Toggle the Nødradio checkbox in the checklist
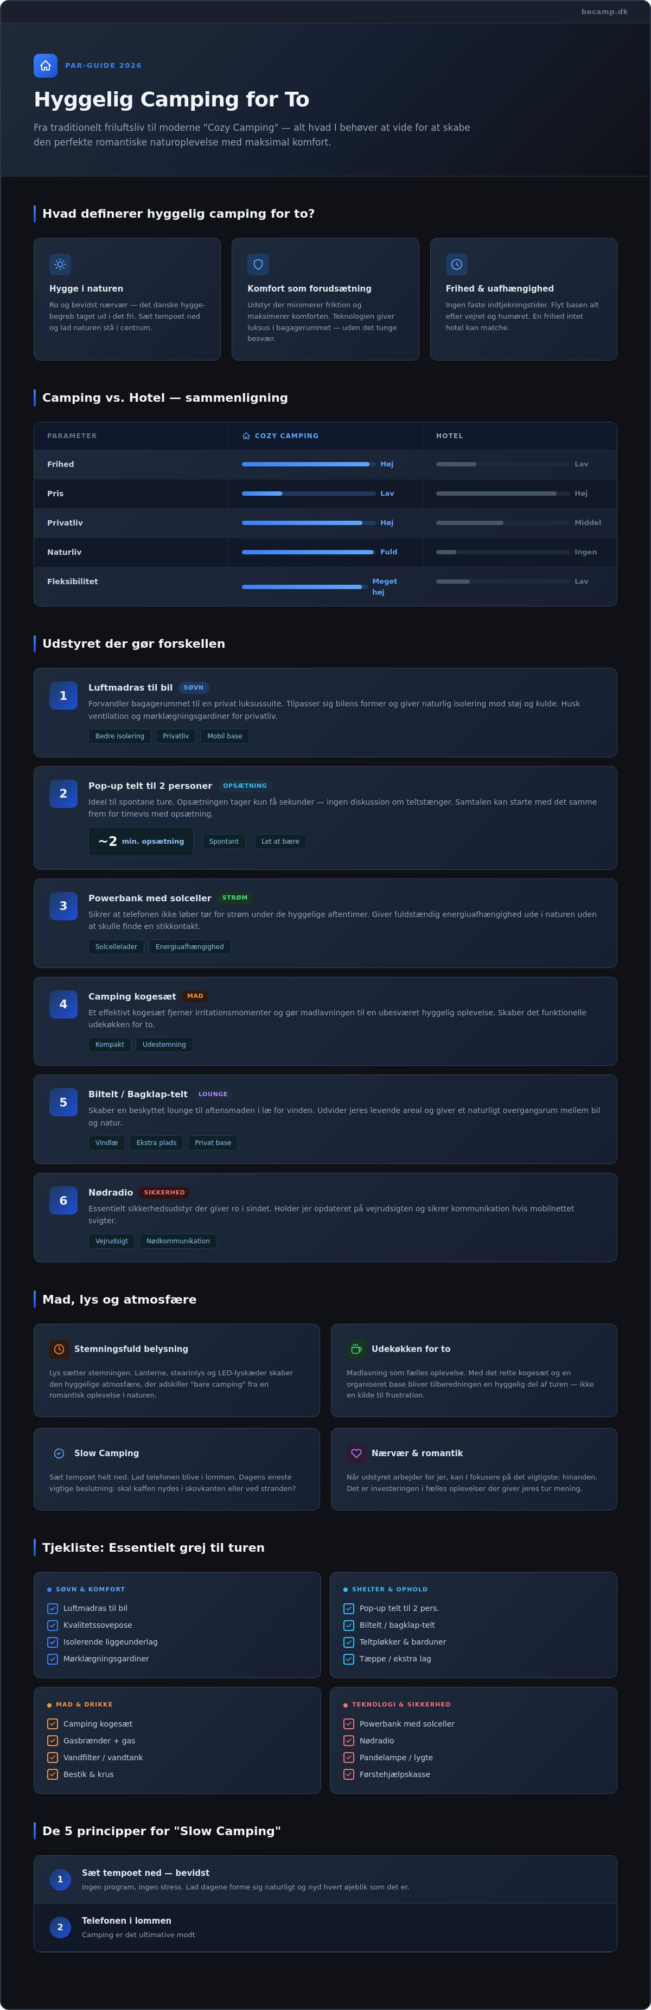Viewport: 651px width, 2010px height. click(348, 1741)
